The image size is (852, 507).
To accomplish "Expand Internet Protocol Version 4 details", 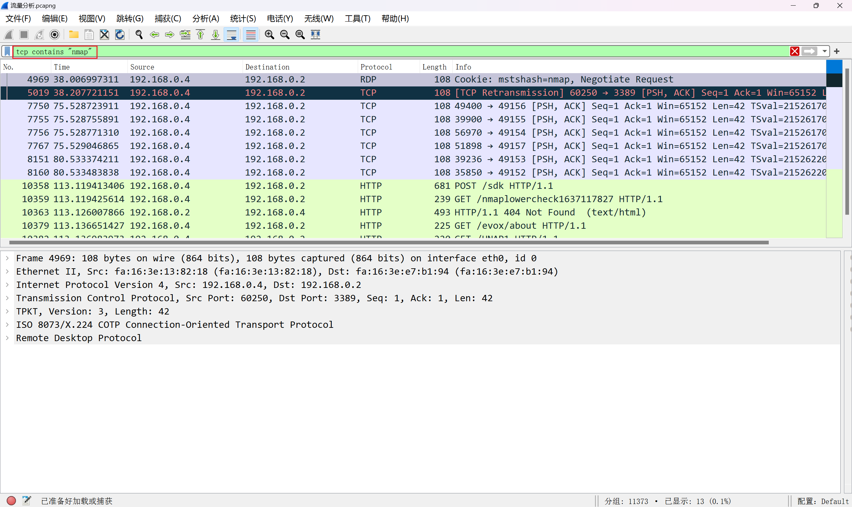I will [7, 285].
